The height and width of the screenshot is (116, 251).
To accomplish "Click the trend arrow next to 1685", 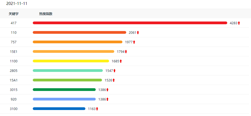I will coord(121,61).
